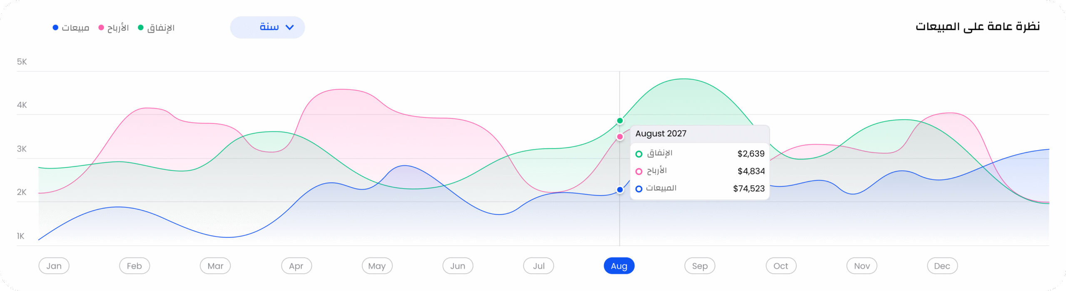Choose the Mar month pill
This screenshot has width=1066, height=291.
[215, 266]
